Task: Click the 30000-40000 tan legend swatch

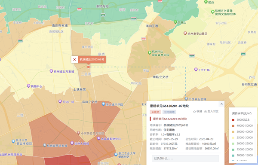Action: tap(233, 132)
